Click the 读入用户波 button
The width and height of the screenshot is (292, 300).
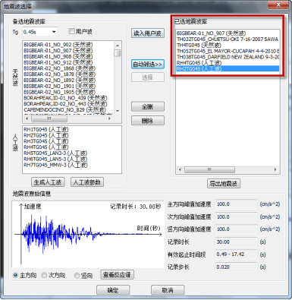click(148, 33)
